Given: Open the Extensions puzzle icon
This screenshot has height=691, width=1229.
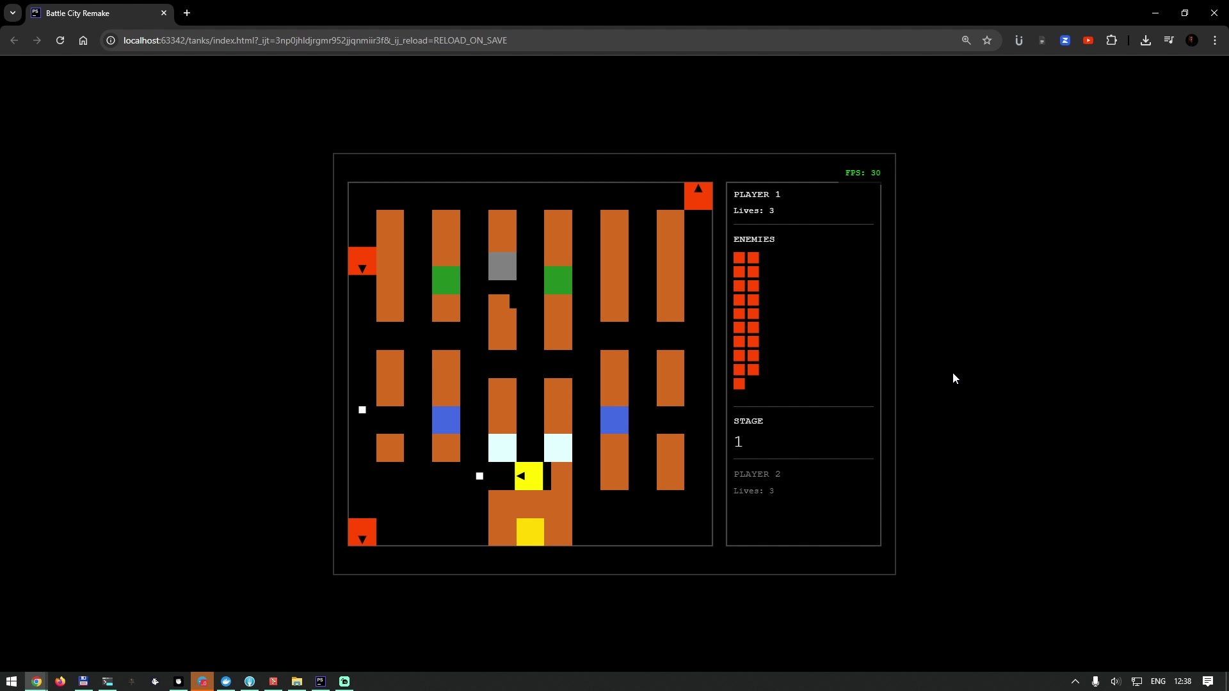Looking at the screenshot, I should pos(1112,40).
